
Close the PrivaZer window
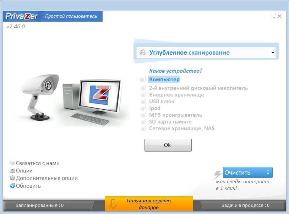pyautogui.click(x=279, y=16)
